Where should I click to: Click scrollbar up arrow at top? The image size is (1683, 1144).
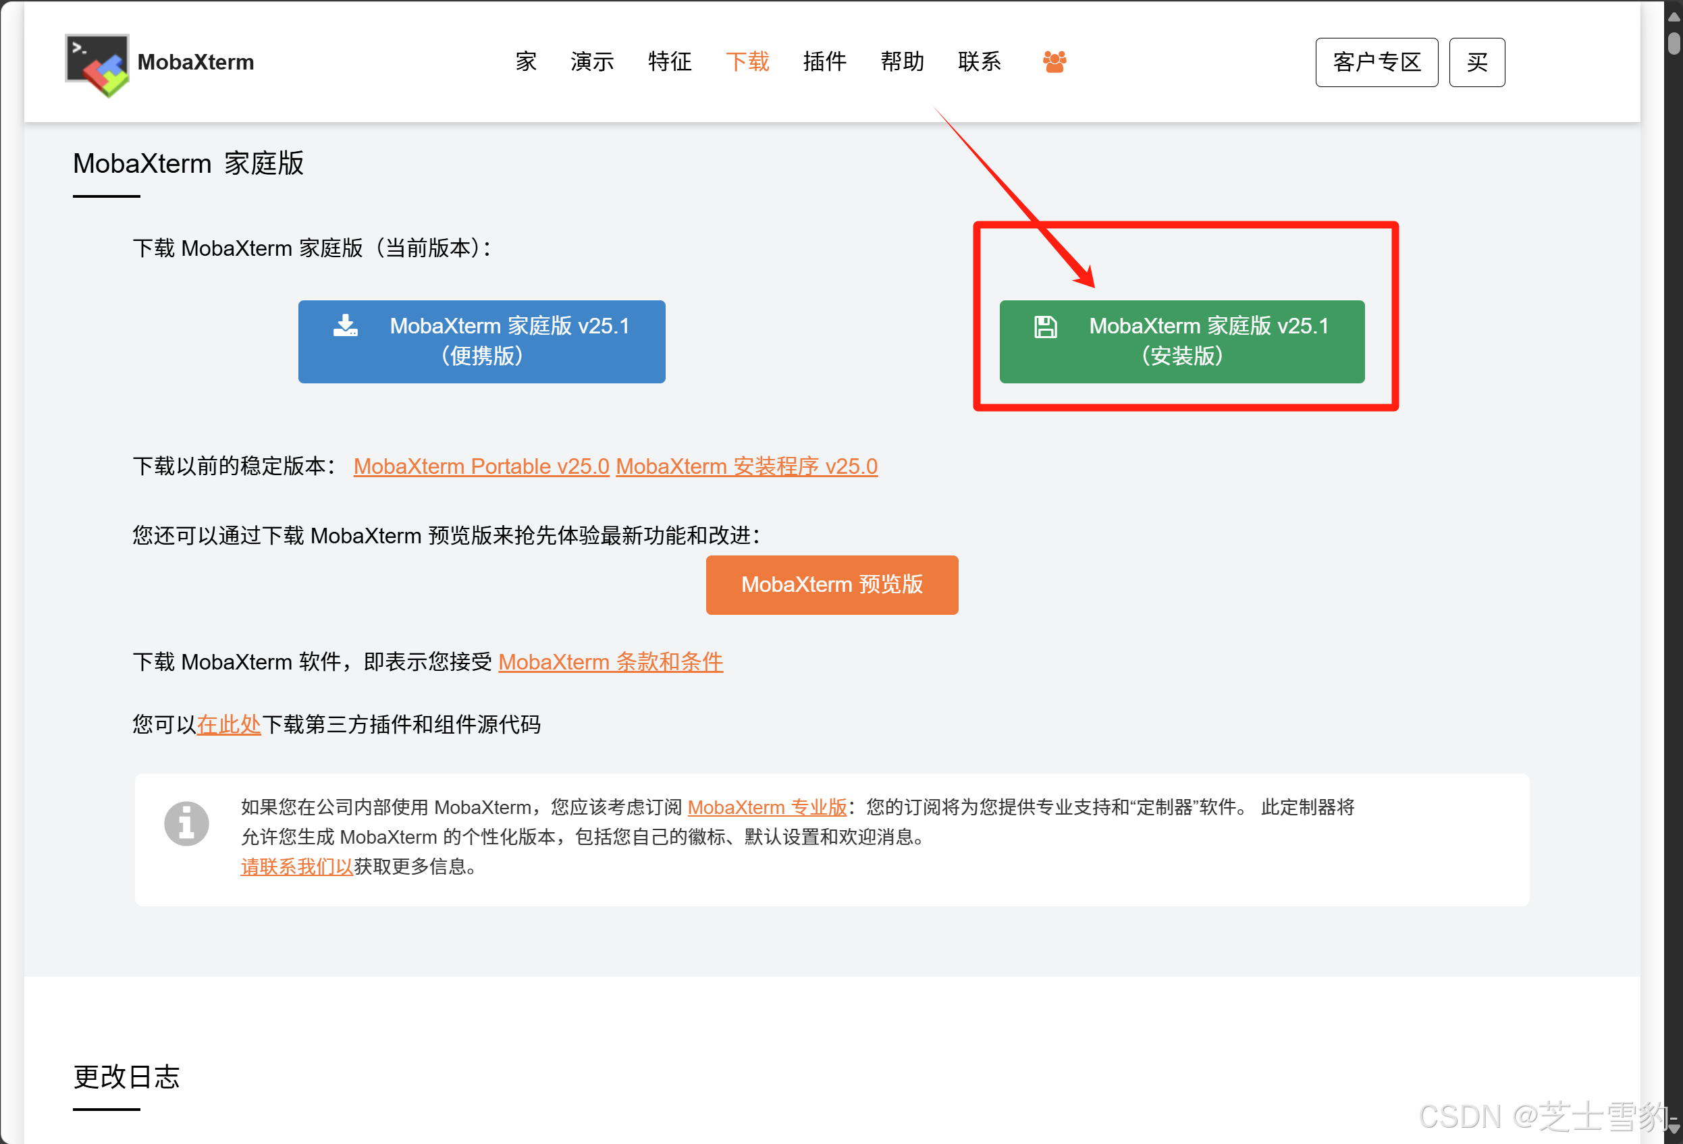pos(1674,16)
